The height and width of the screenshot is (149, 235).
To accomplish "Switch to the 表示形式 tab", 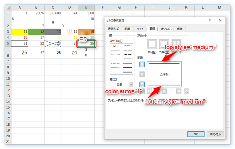I will pyautogui.click(x=113, y=29).
